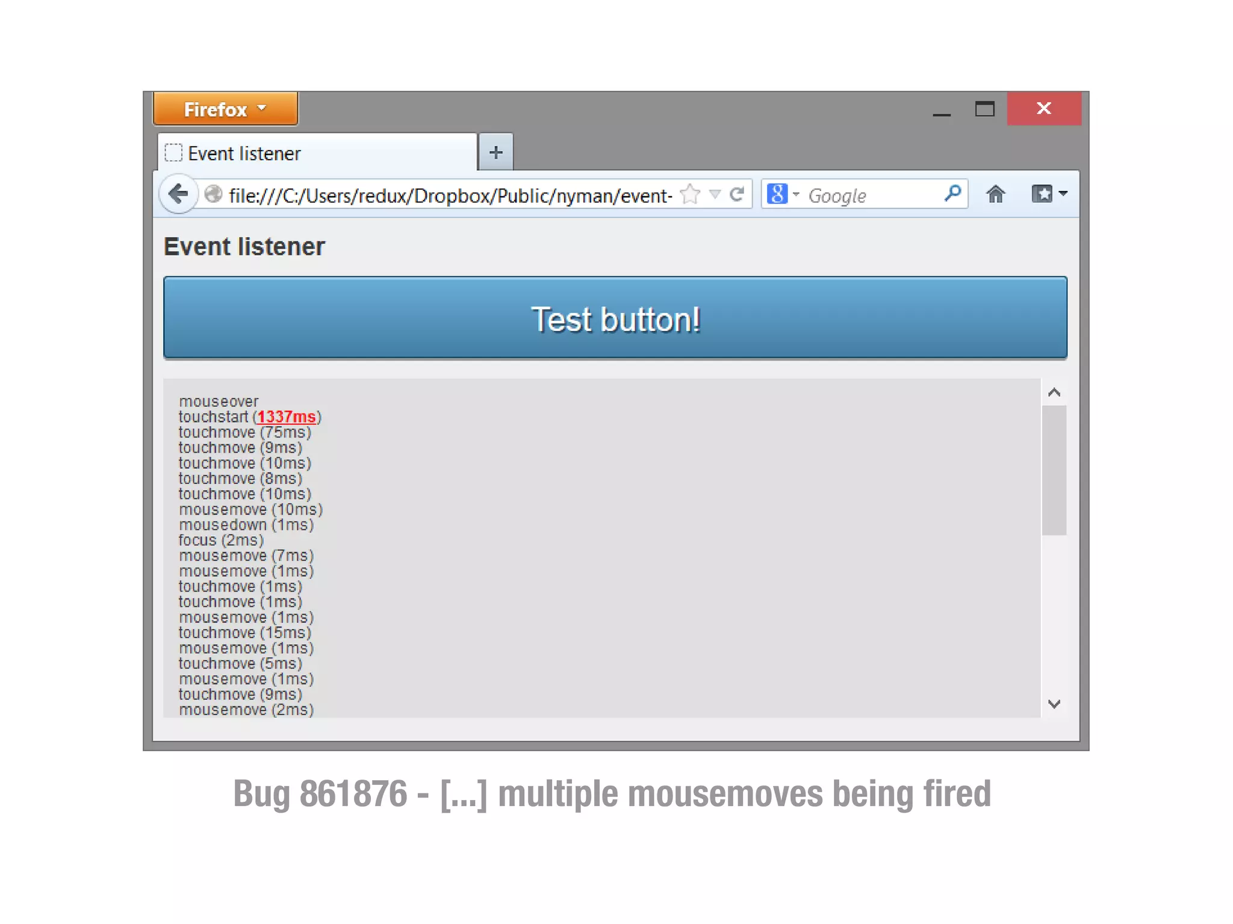
Task: Go to the home page
Action: coord(996,194)
